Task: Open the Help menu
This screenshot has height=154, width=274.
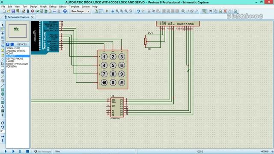Action: pyautogui.click(x=95, y=7)
